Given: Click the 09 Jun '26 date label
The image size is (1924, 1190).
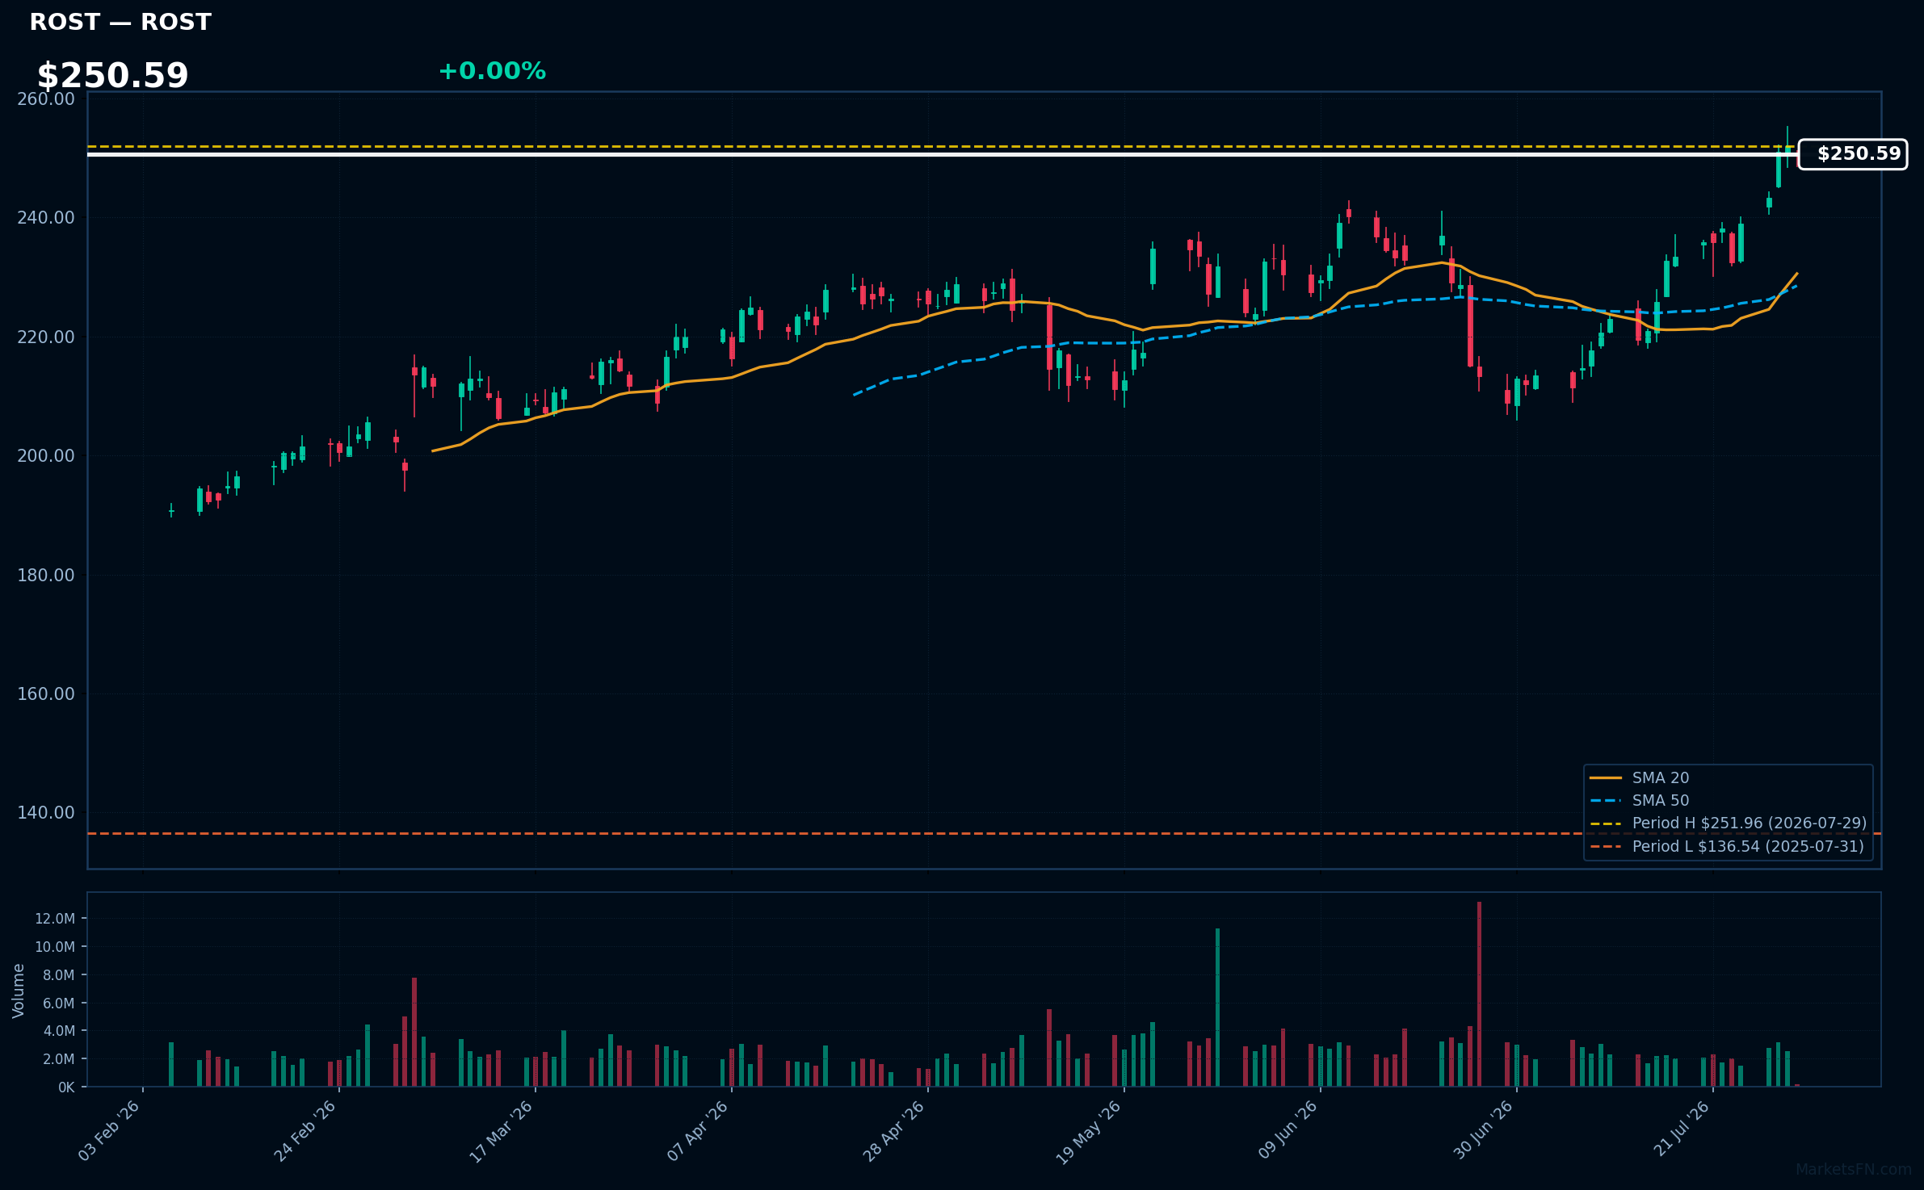Looking at the screenshot, I should click(1288, 1130).
